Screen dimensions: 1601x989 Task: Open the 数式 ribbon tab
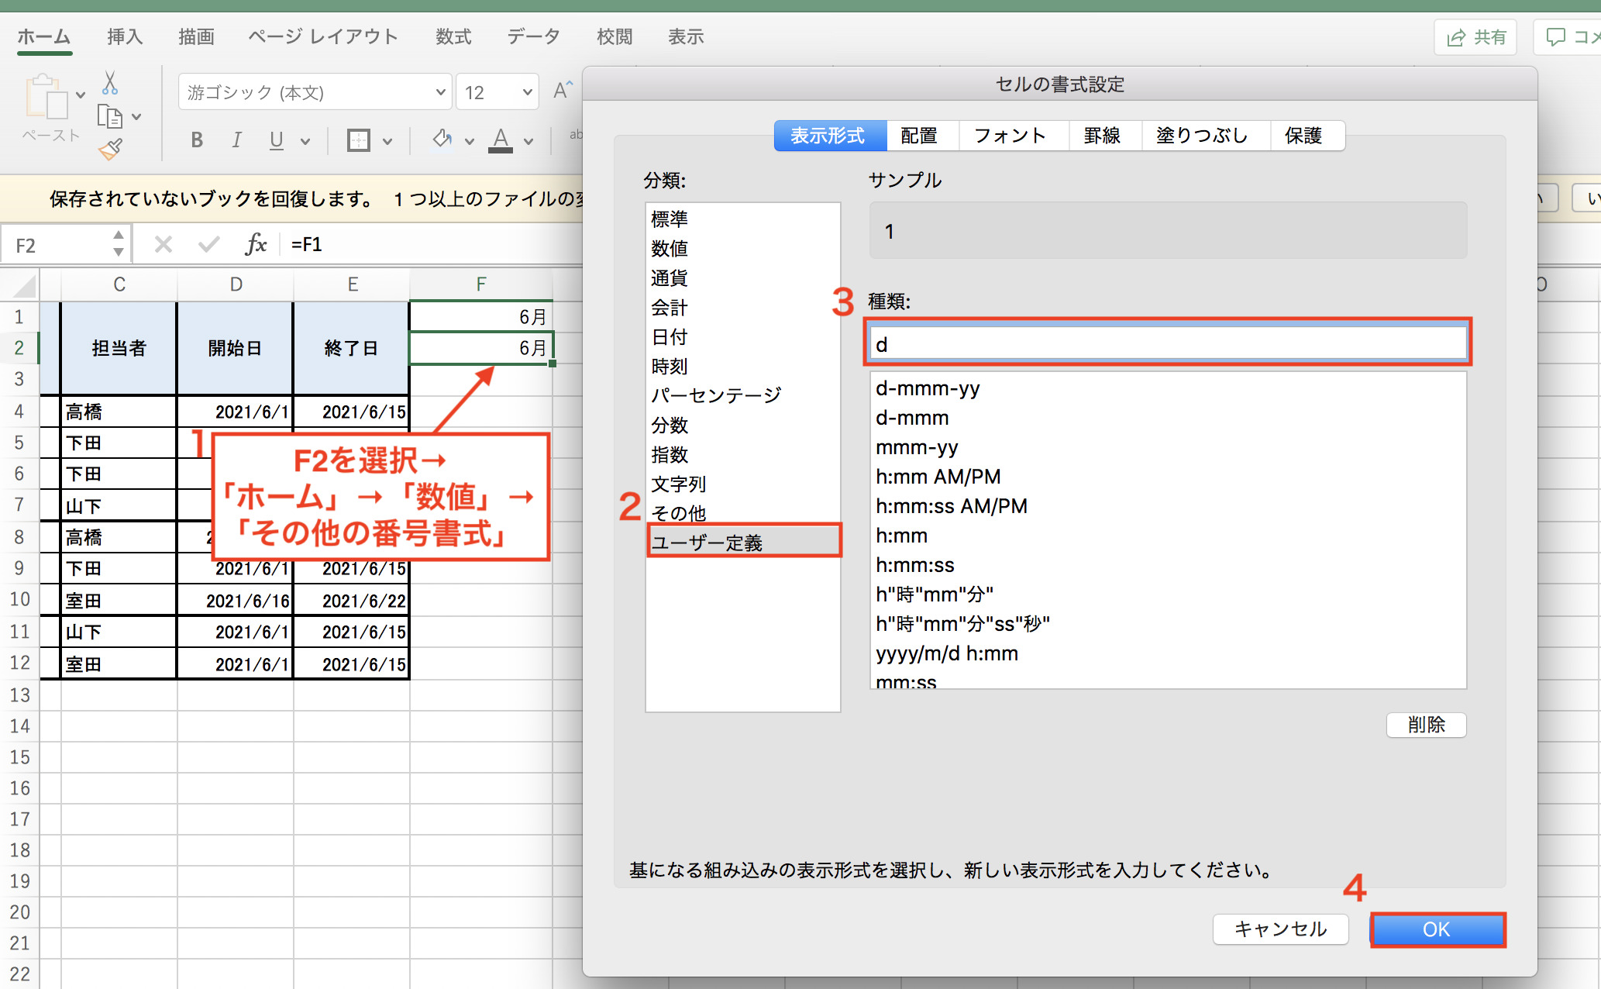453,36
